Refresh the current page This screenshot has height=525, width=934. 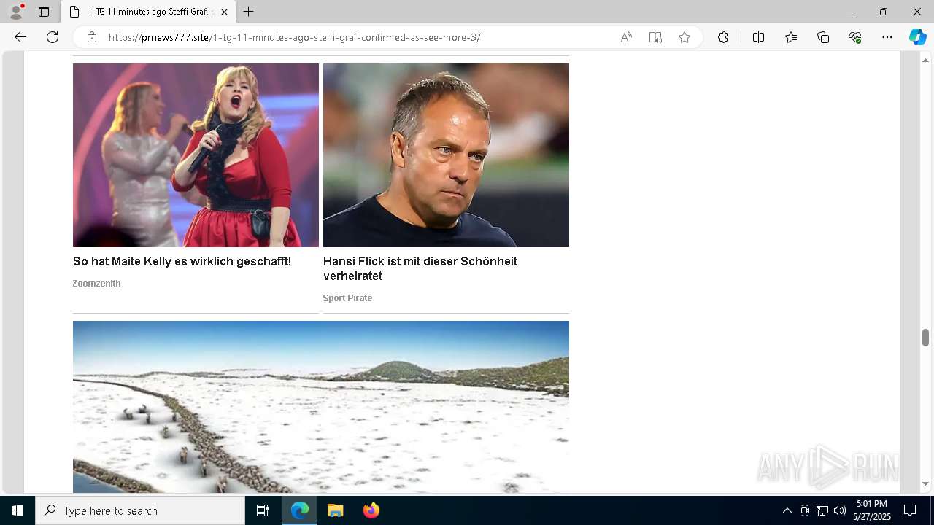(53, 37)
